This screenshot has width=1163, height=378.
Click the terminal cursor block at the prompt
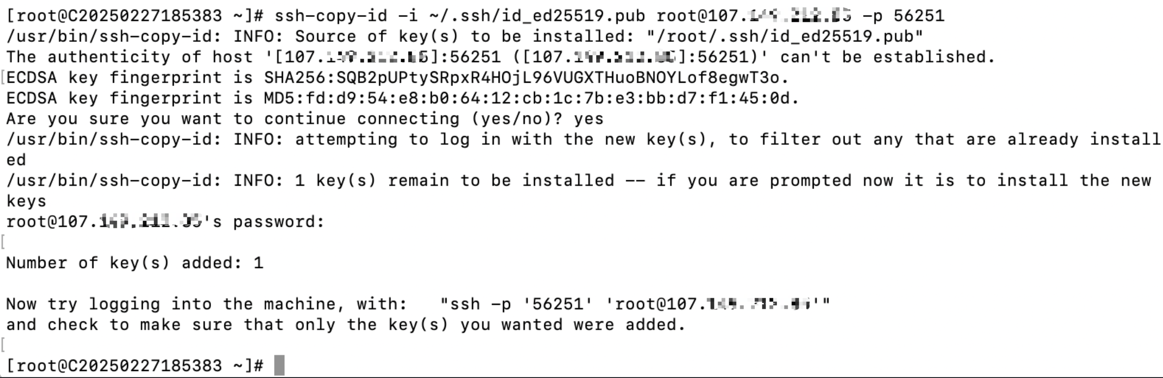click(279, 366)
